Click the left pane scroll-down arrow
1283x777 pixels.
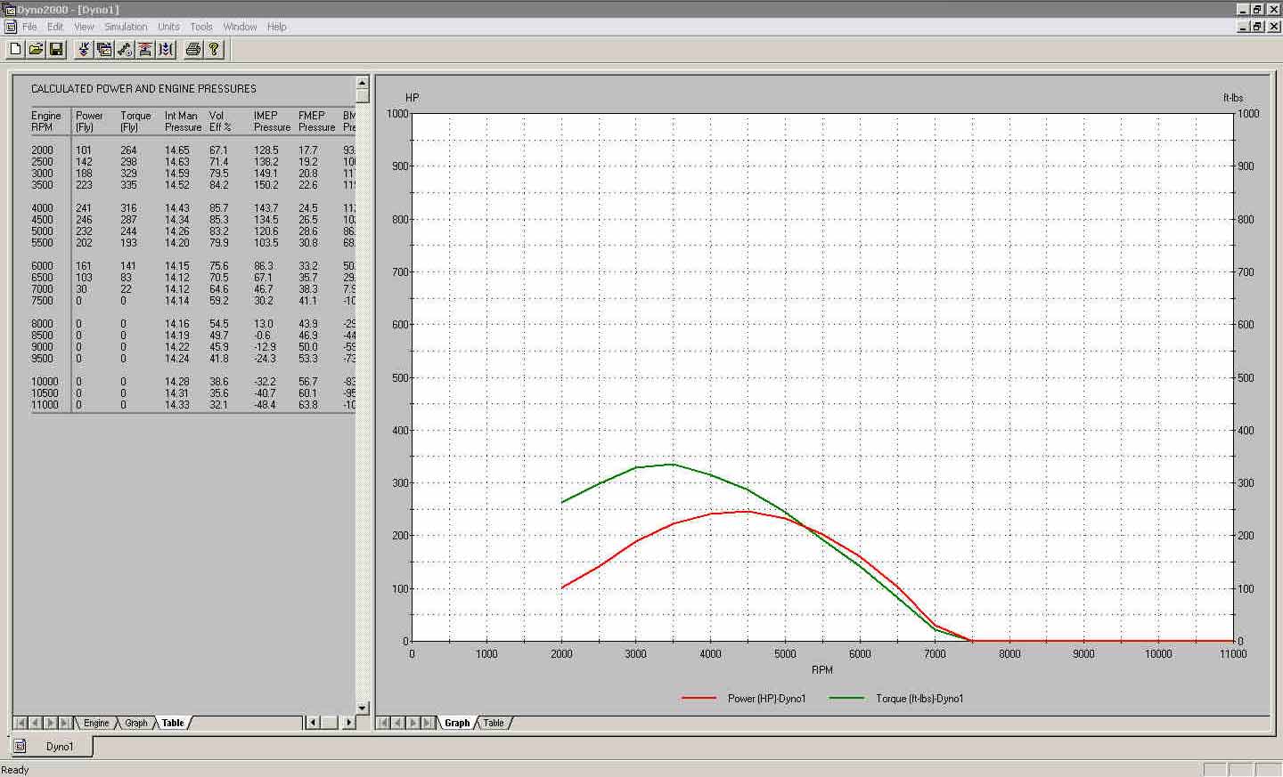pyautogui.click(x=362, y=708)
